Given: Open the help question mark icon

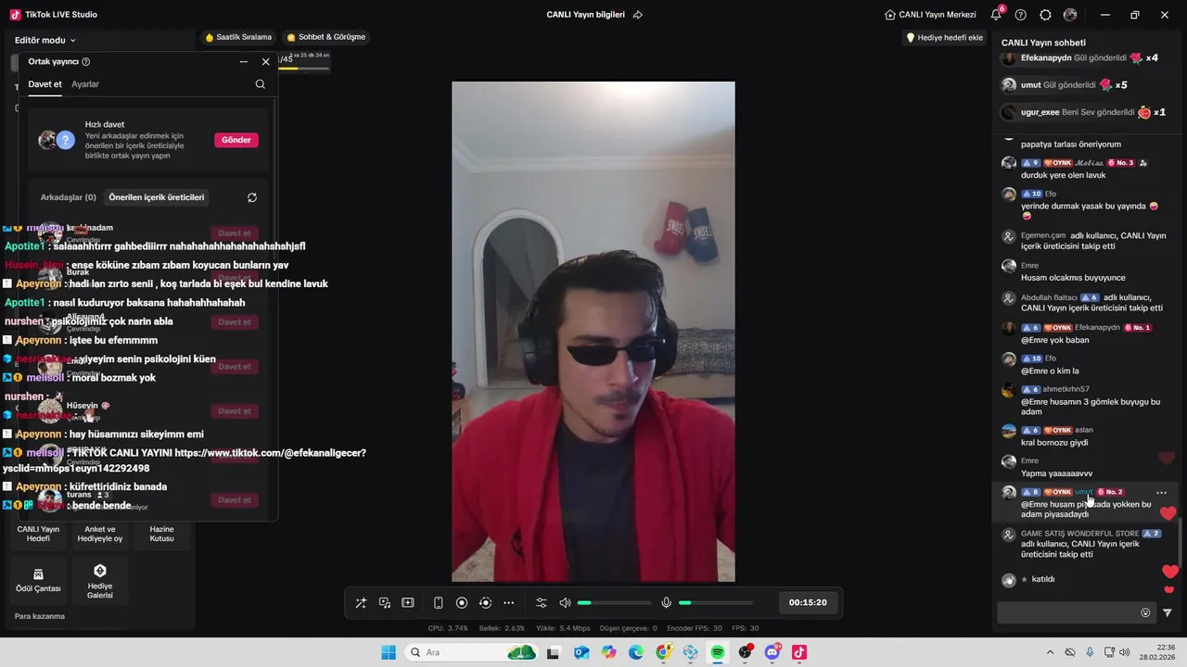Looking at the screenshot, I should (x=1021, y=15).
